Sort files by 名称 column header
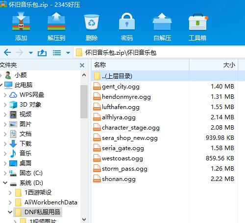The height and width of the screenshot is (223, 245). click(x=140, y=65)
